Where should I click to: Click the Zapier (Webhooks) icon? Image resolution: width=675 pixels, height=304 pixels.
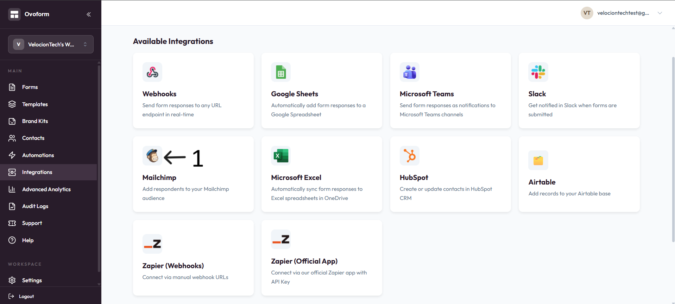[x=152, y=244]
